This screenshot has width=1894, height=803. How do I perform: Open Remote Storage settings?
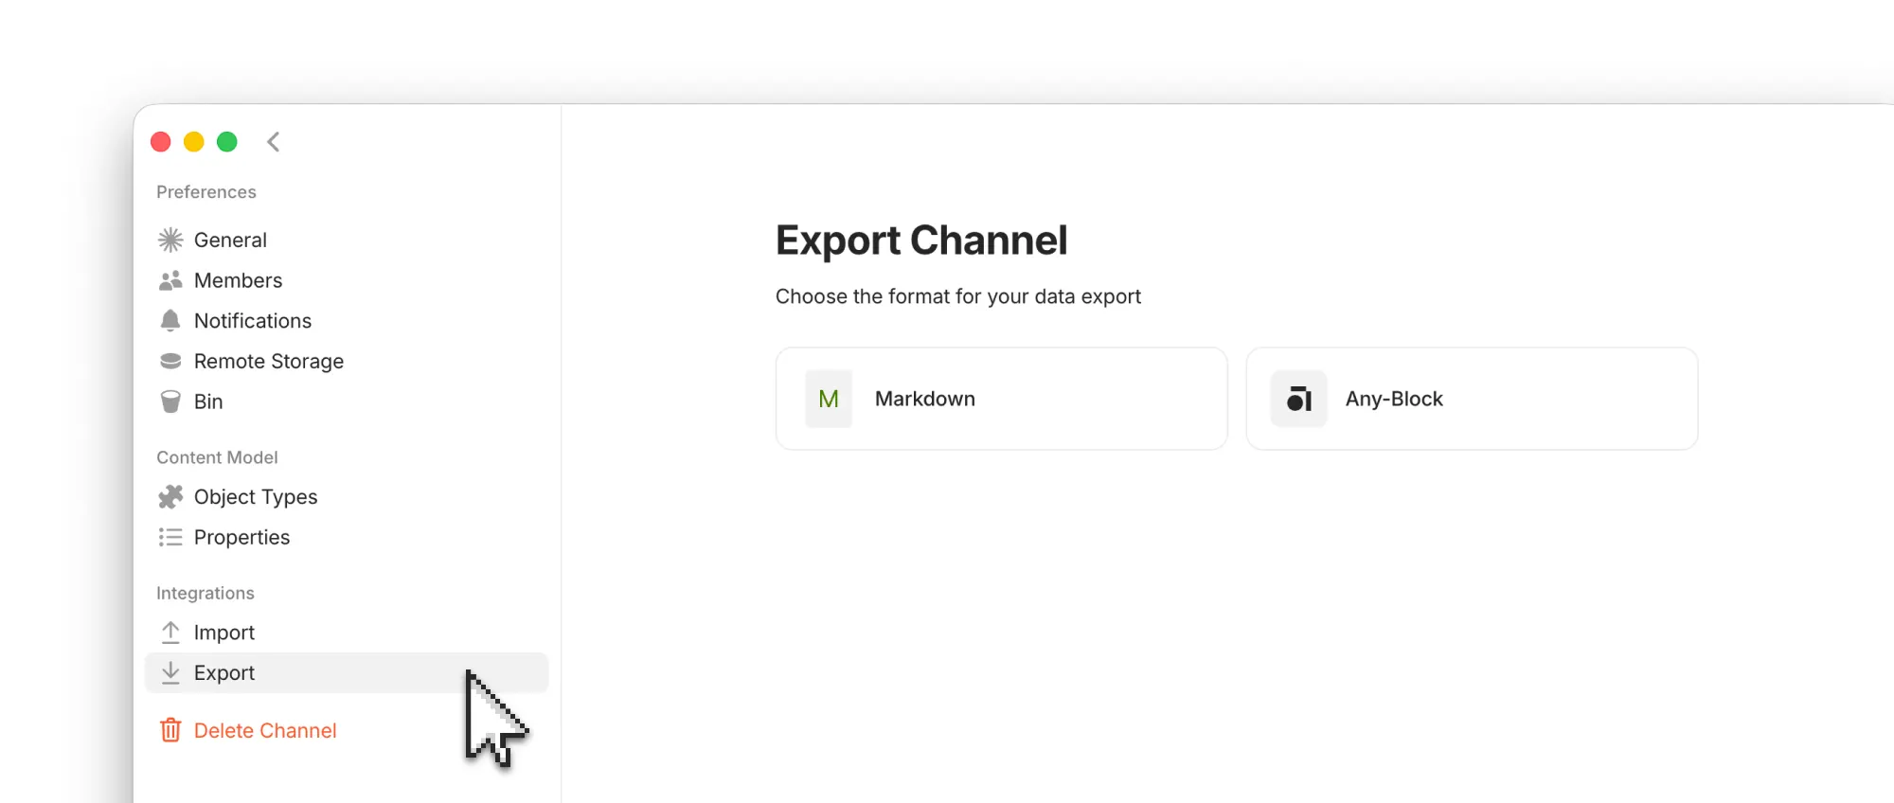347,361
